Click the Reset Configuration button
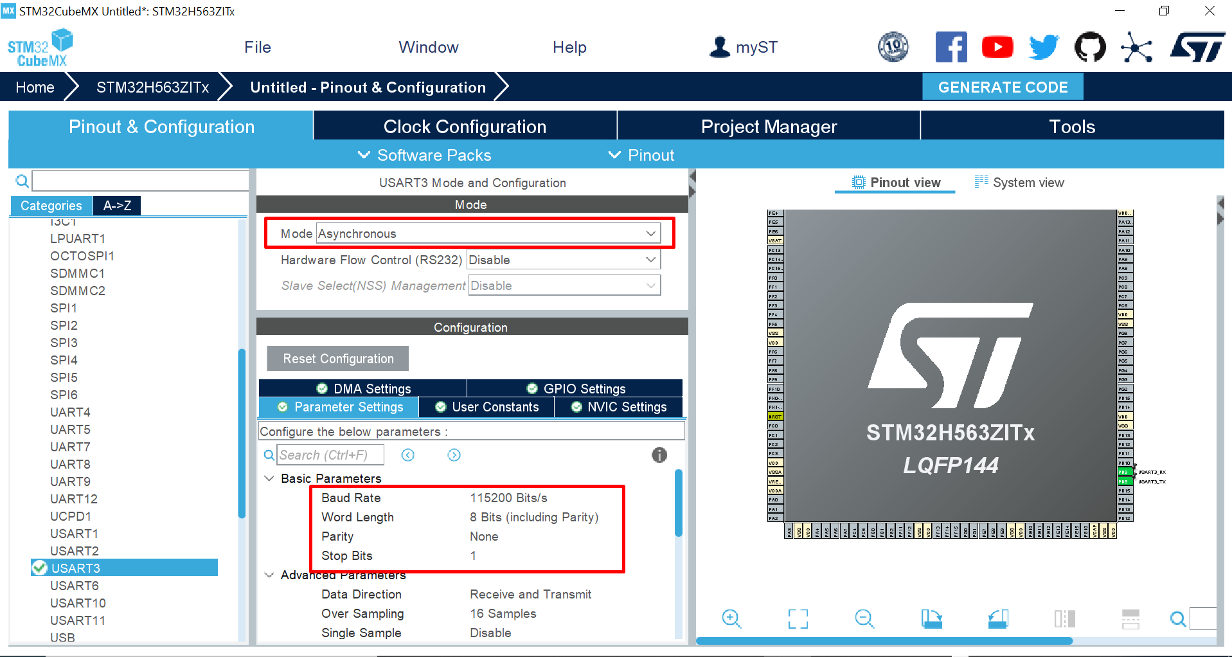This screenshot has height=657, width=1232. tap(337, 358)
